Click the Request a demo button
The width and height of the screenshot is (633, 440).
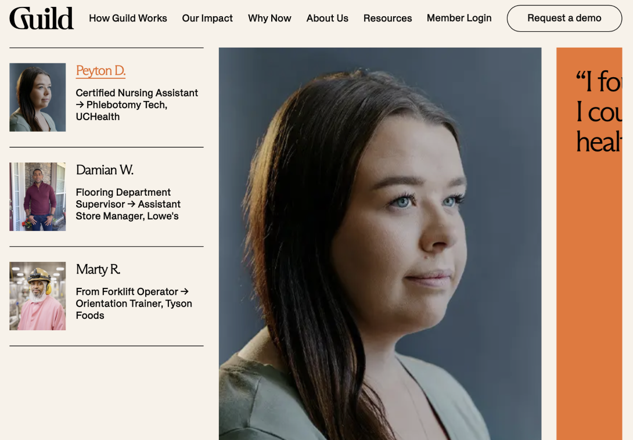tap(564, 18)
